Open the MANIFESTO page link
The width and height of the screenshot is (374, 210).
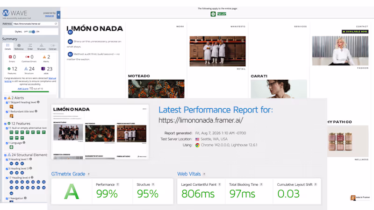click(x=238, y=27)
